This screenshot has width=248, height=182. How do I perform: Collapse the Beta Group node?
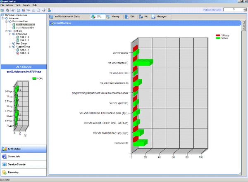pos(10,33)
